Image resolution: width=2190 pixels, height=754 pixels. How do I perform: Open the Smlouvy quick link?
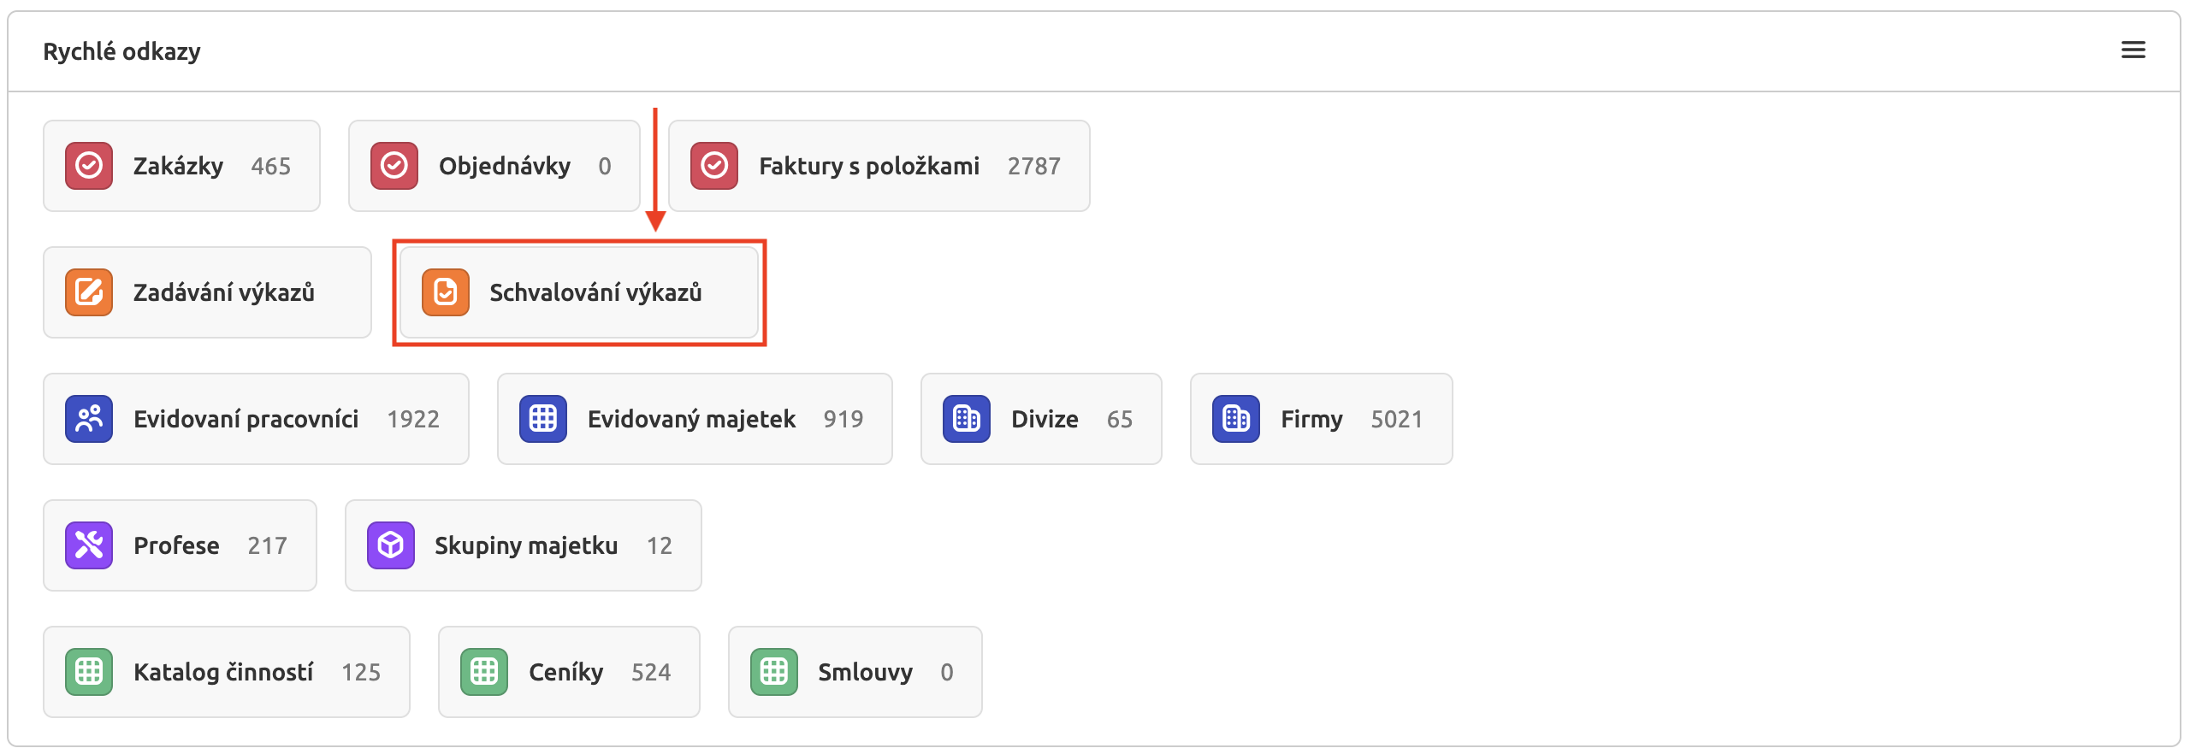(864, 672)
